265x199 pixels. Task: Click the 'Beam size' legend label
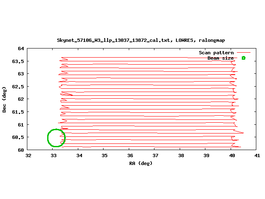tap(221, 58)
